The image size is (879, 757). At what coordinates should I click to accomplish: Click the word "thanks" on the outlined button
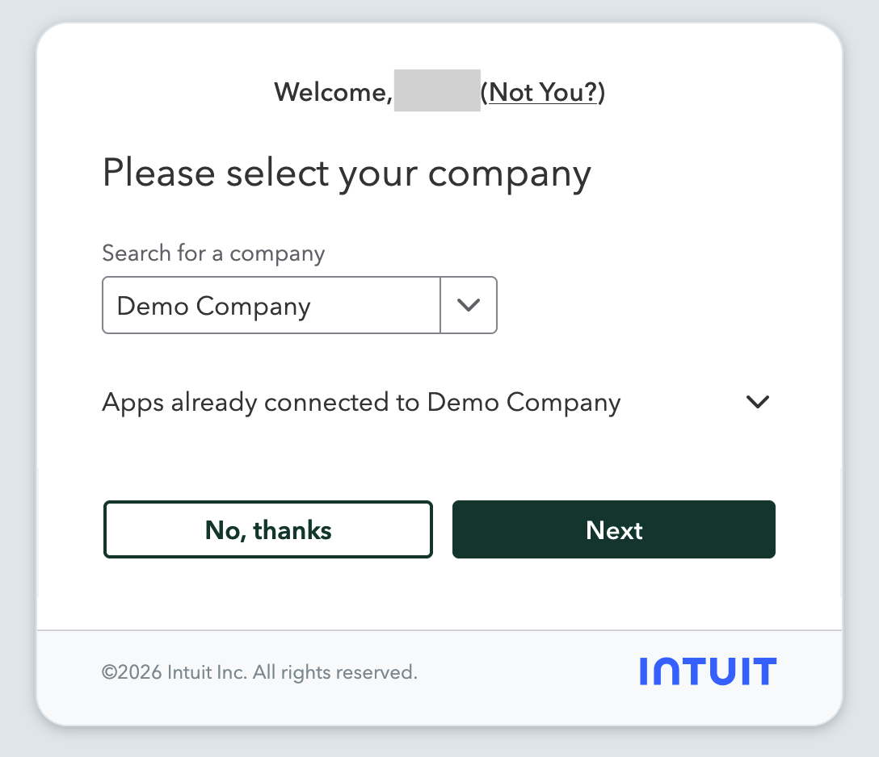pos(292,529)
